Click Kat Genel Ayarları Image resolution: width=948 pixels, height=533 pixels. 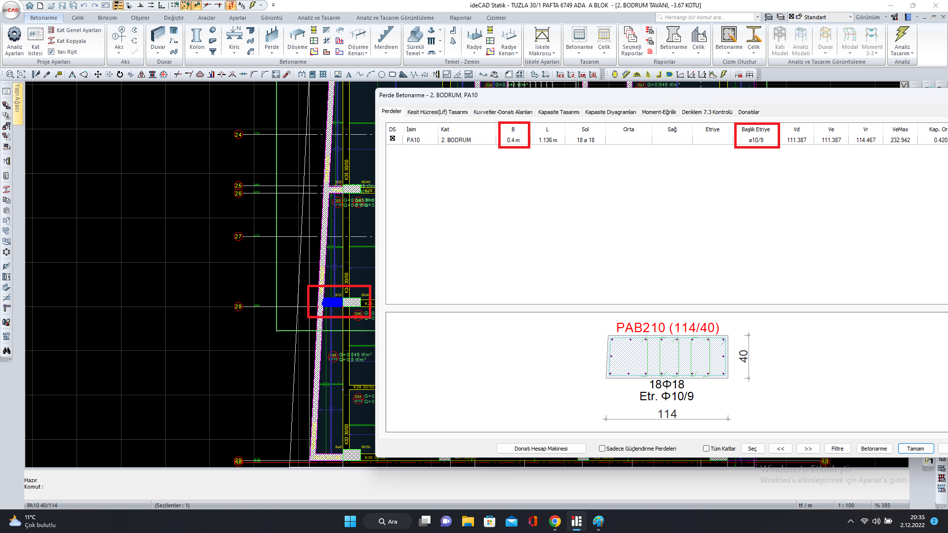click(75, 30)
